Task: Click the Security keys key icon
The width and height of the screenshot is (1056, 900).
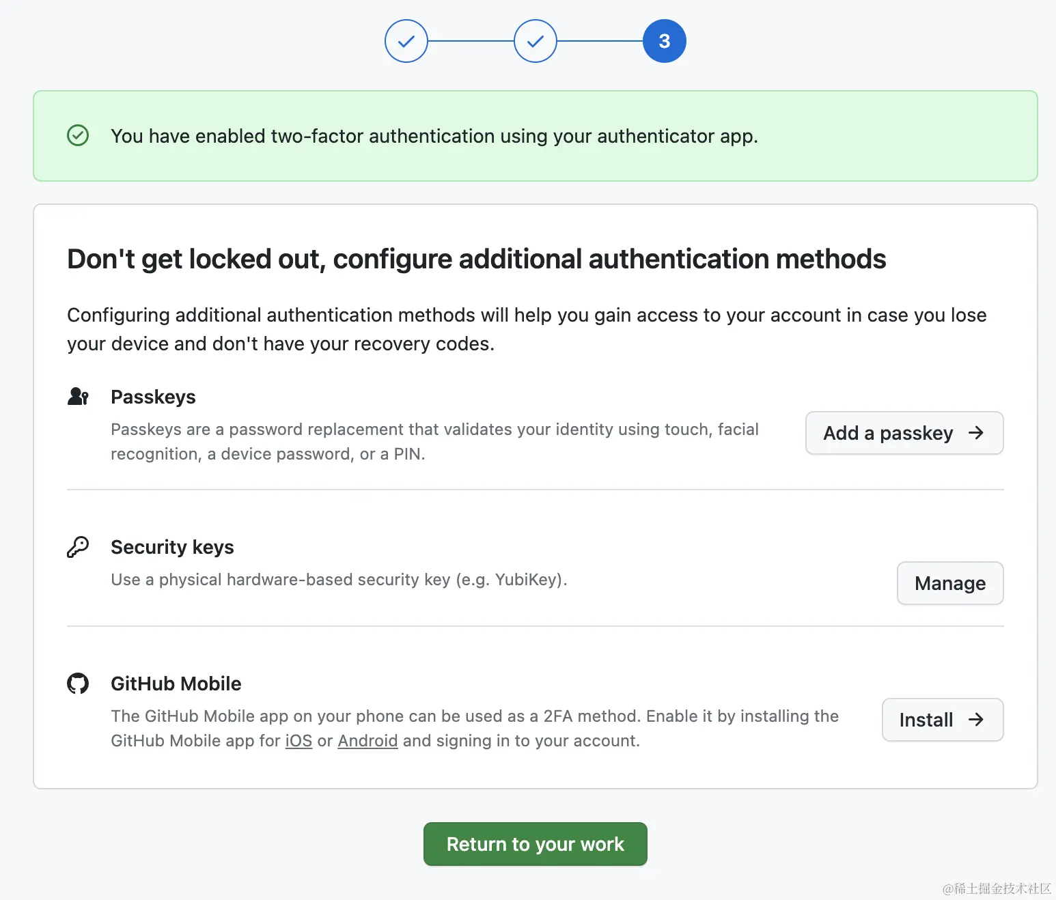Action: point(78,547)
